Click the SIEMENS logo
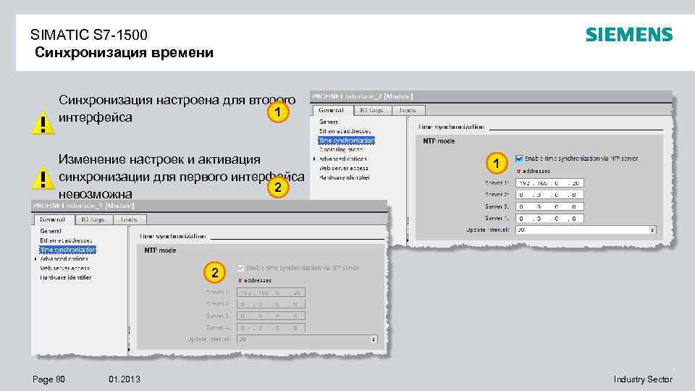 click(x=629, y=35)
